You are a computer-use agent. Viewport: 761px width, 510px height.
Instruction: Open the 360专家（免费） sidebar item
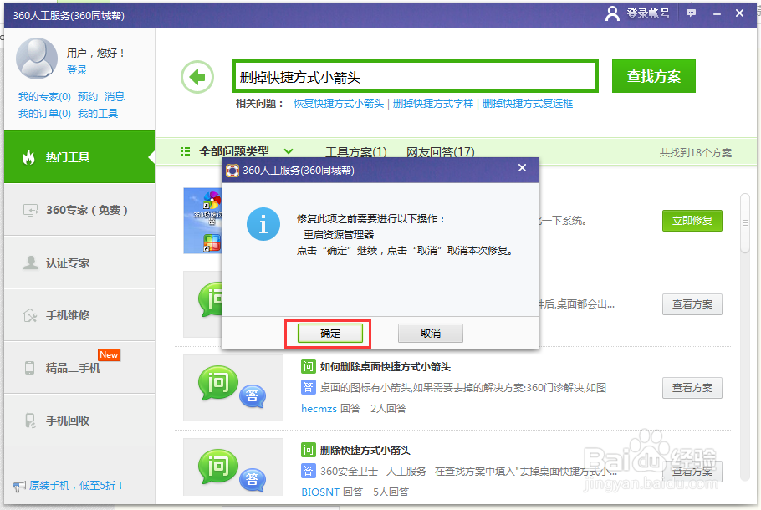coord(79,210)
